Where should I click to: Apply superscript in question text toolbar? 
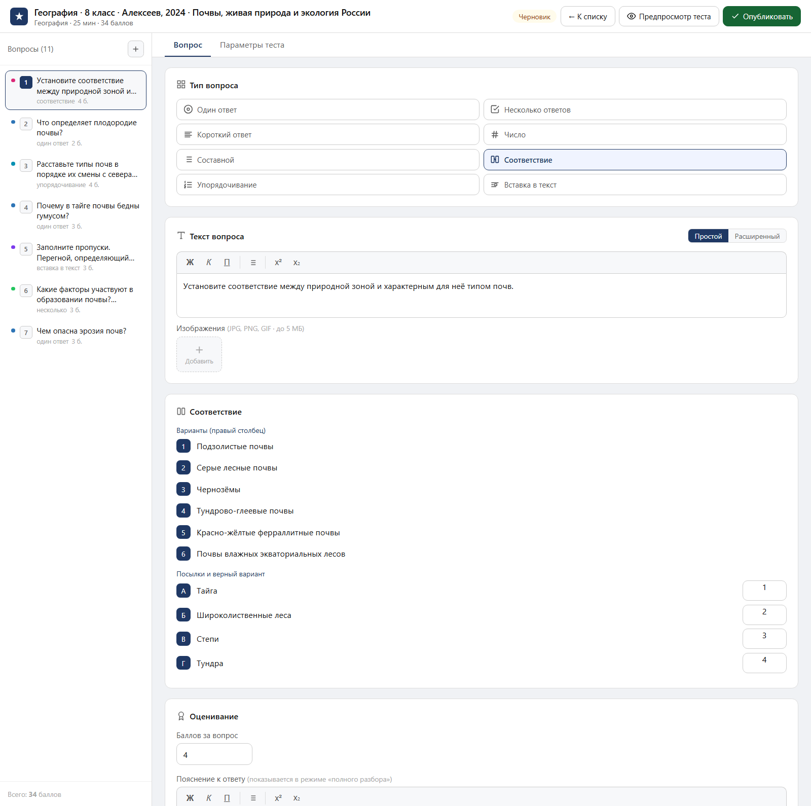(278, 263)
